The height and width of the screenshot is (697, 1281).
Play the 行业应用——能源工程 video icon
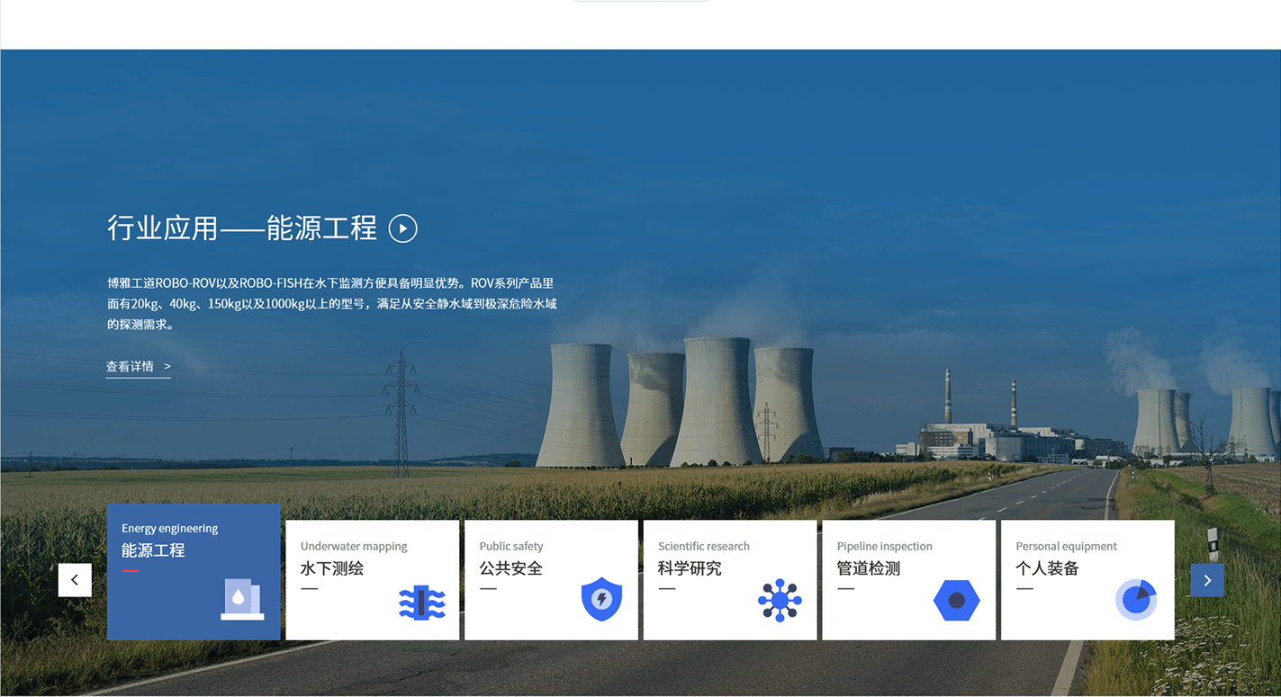[402, 228]
